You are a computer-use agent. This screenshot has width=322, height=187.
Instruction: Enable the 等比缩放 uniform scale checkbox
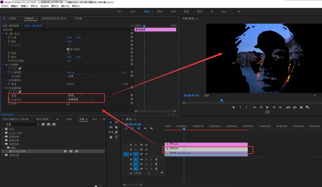(x=67, y=49)
